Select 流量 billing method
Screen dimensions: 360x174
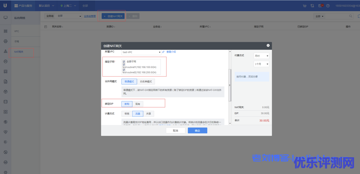point(138,113)
